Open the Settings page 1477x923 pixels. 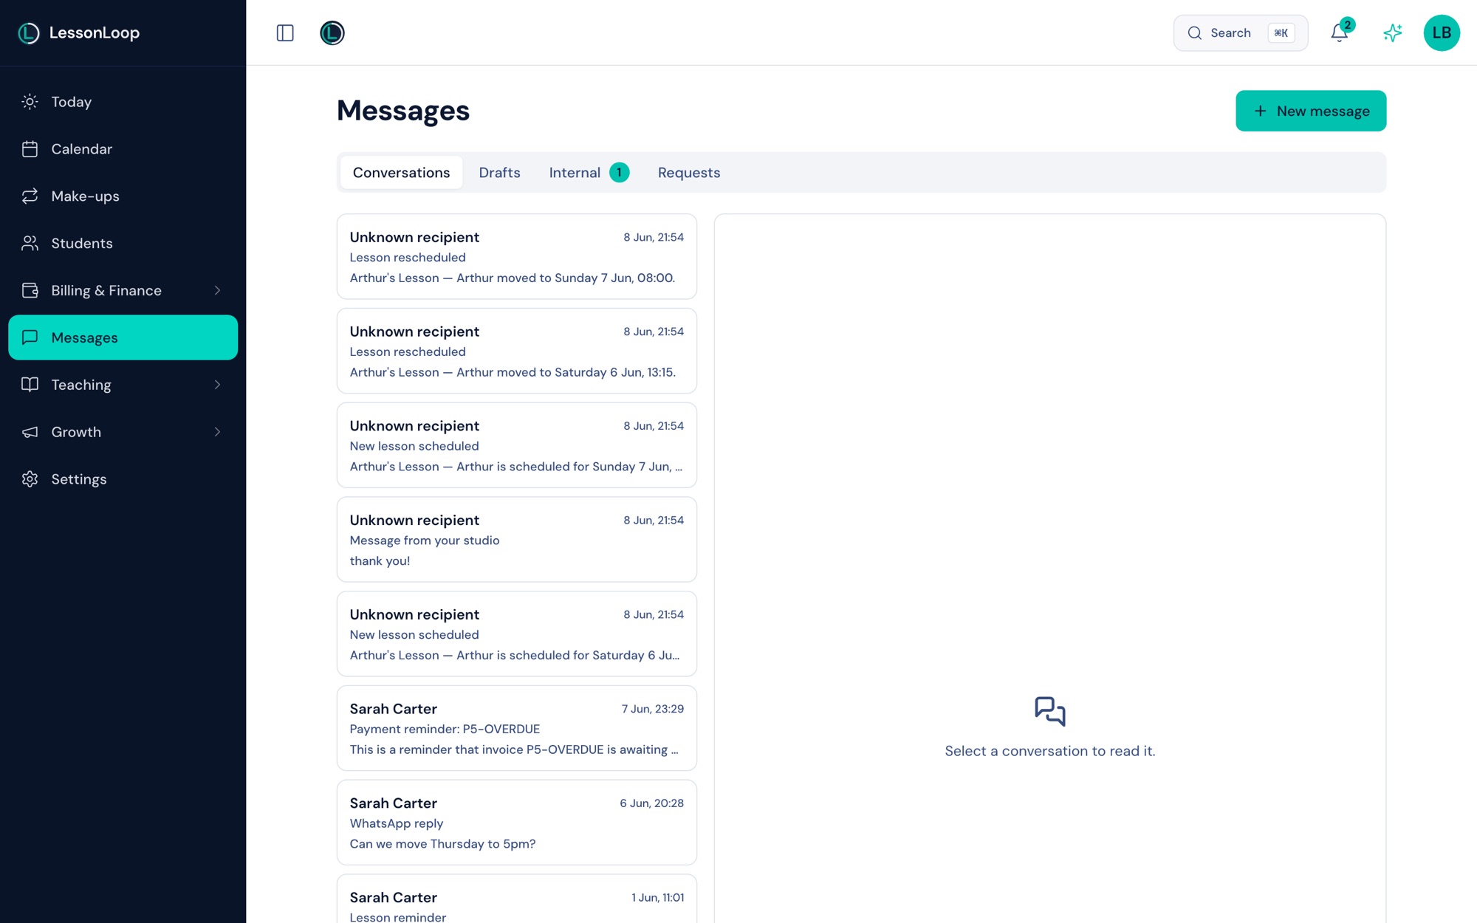pyautogui.click(x=123, y=479)
